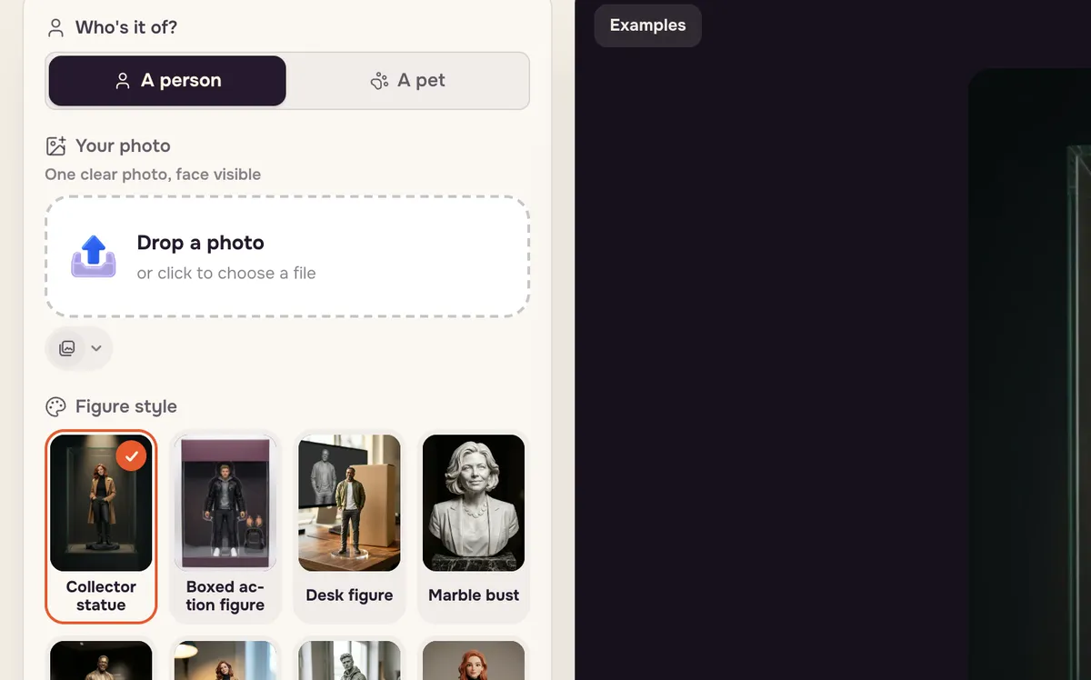Pick the Boxed action figure style
The width and height of the screenshot is (1091, 680).
(225, 526)
